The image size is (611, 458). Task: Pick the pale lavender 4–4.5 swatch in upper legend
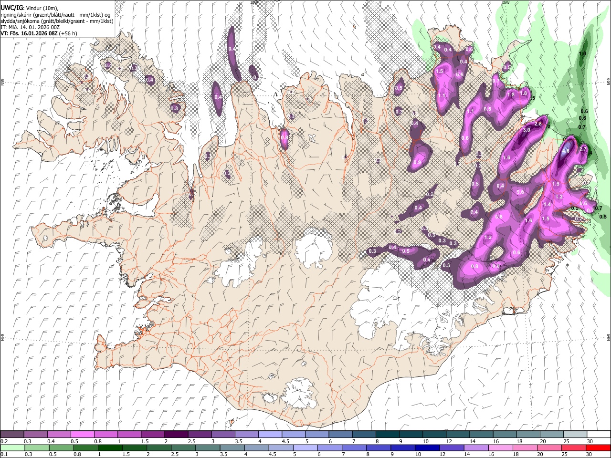pyautogui.click(x=270, y=435)
